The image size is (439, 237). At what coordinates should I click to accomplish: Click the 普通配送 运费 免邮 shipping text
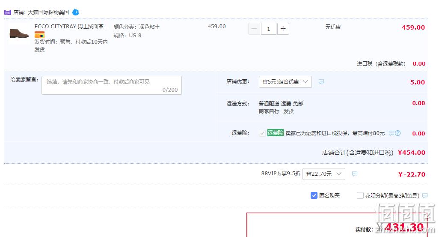tap(281, 103)
